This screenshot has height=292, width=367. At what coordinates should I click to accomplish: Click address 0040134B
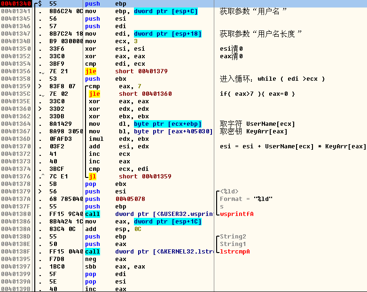(x=16, y=41)
